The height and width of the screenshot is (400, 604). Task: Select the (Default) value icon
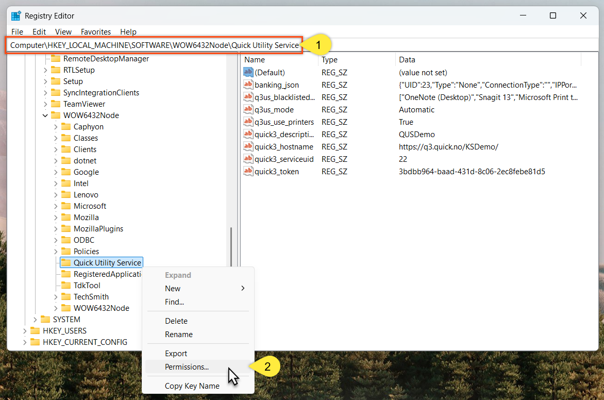(x=248, y=72)
